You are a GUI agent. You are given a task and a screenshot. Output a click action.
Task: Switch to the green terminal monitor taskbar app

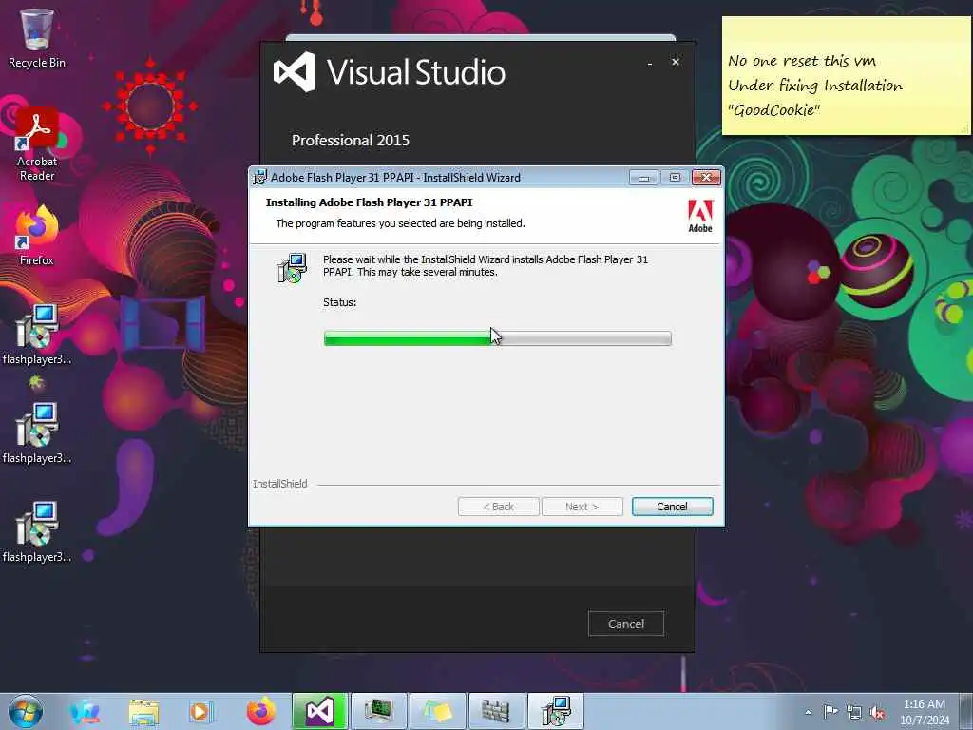[378, 711]
